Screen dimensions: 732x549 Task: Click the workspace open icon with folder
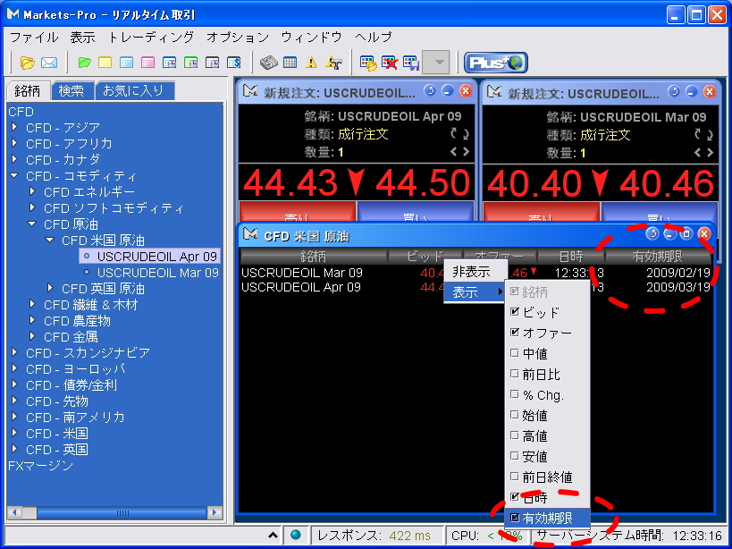pos(368,63)
